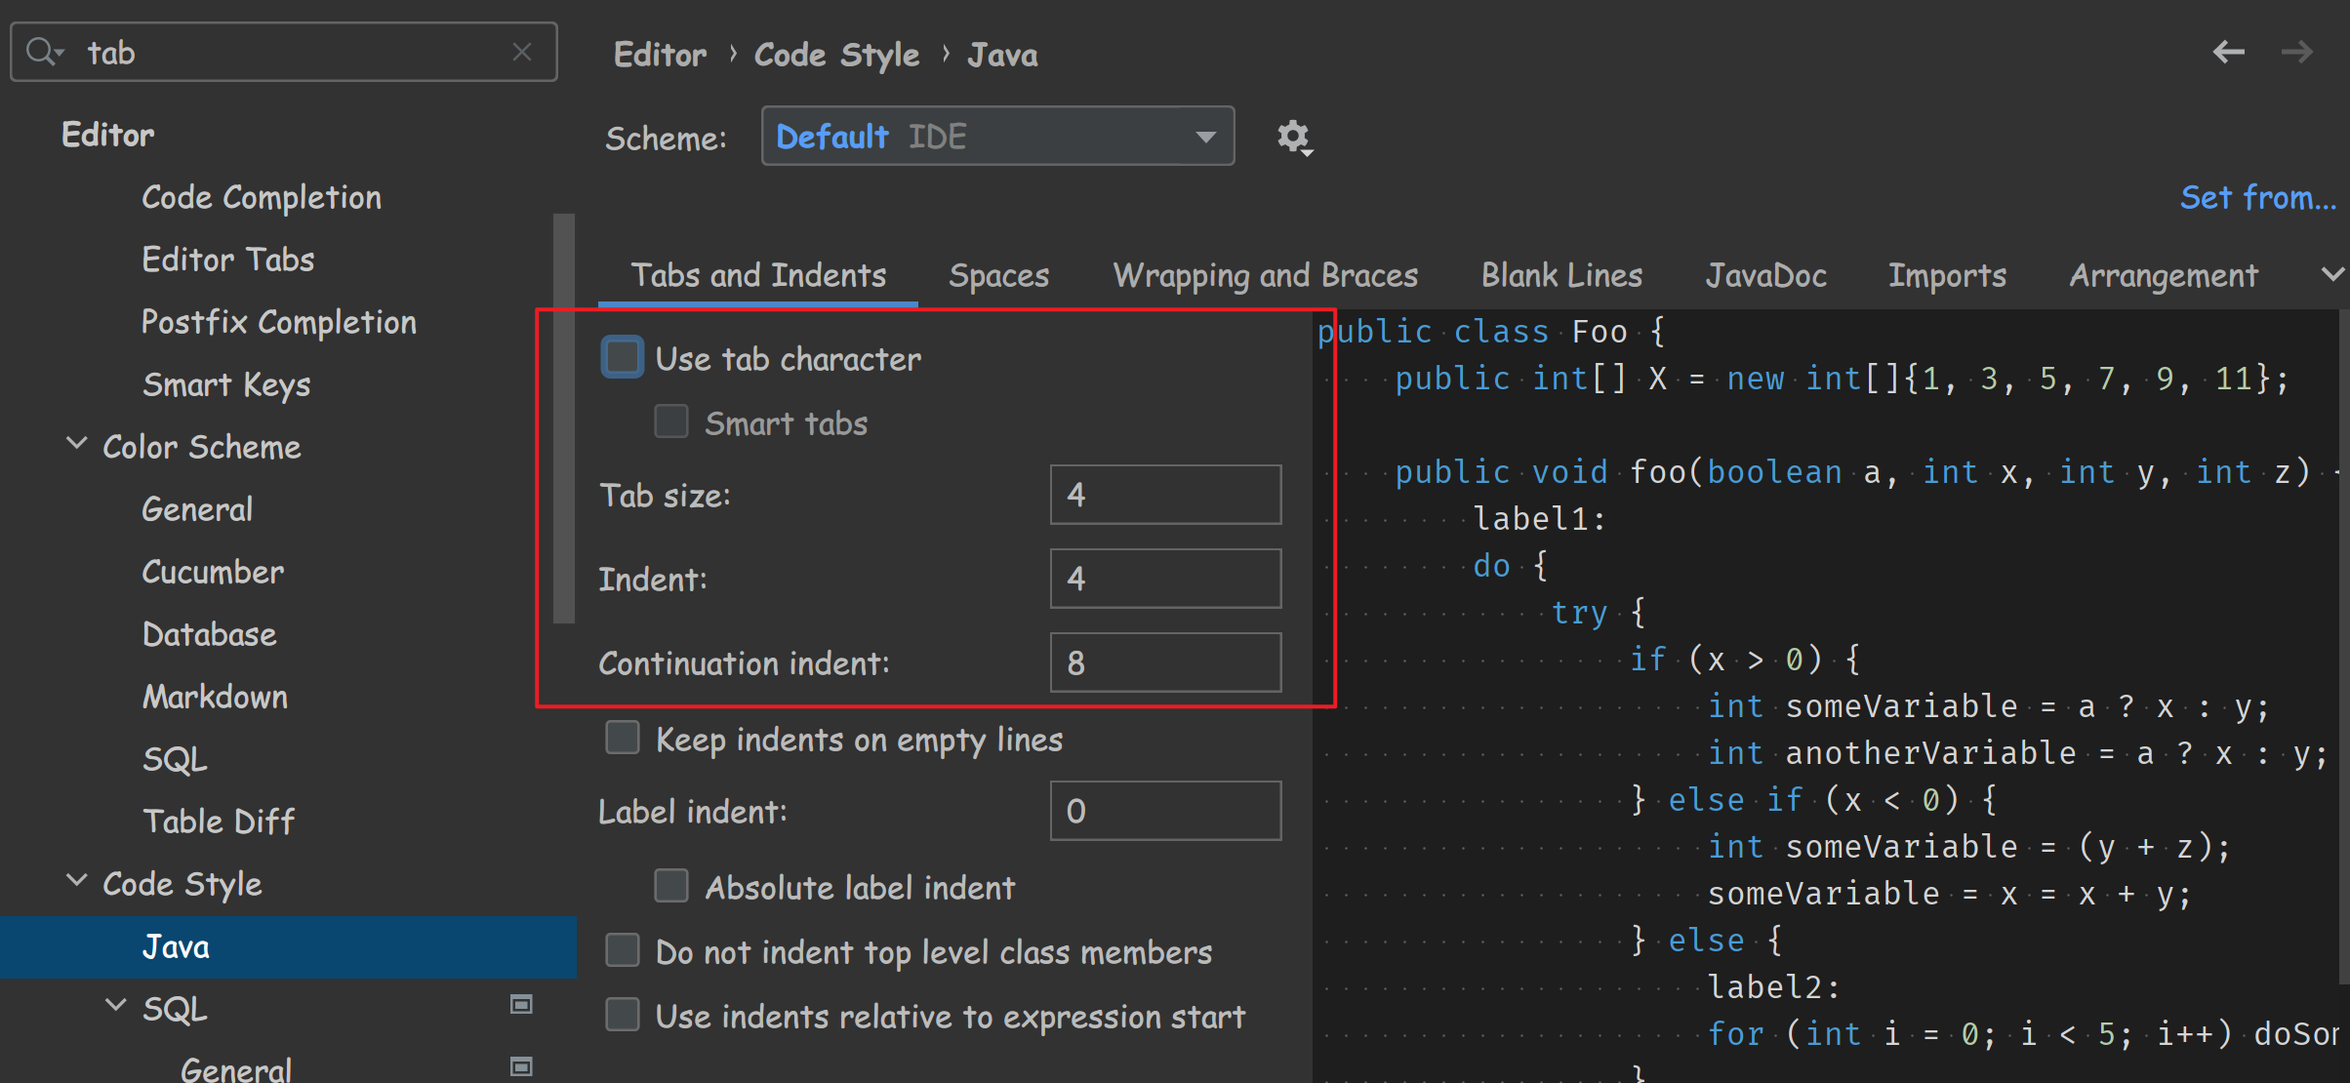The height and width of the screenshot is (1083, 2350).
Task: Click the Label indent field
Action: [x=1165, y=811]
